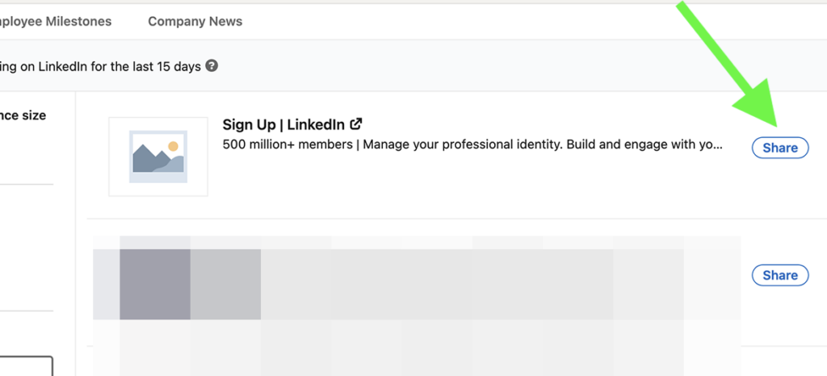Click the audience size heading in left panel
Viewport: 827px width, 376px height.
pyautogui.click(x=23, y=115)
